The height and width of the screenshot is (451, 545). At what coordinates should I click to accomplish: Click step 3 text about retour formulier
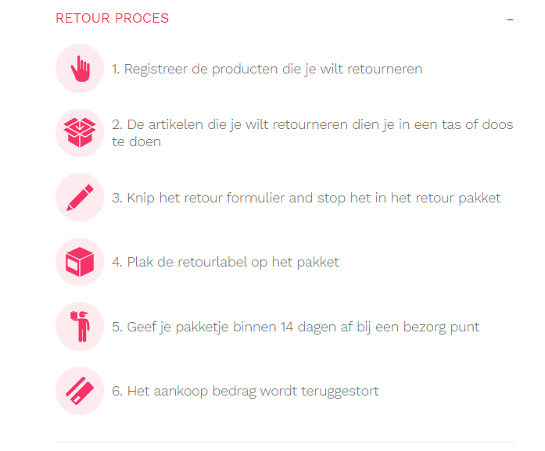point(306,198)
